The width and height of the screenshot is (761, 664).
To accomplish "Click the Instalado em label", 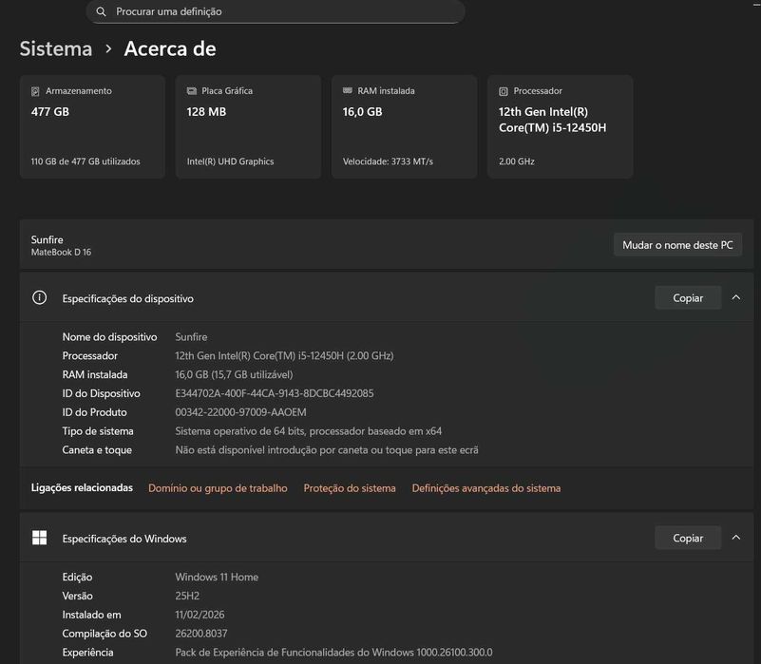I will [x=92, y=615].
